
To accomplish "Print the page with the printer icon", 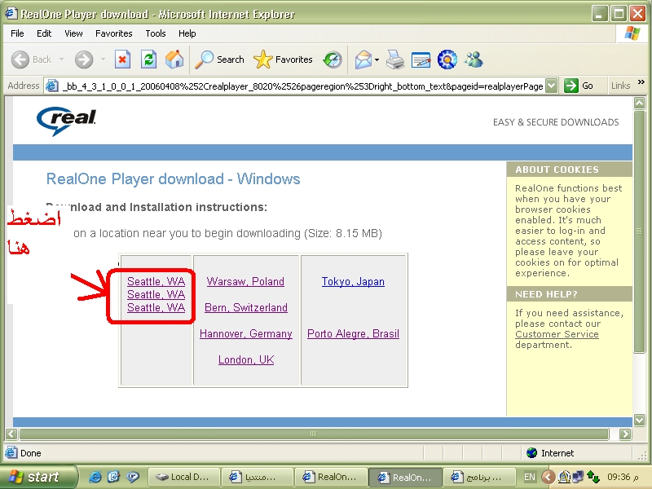I will pyautogui.click(x=395, y=59).
